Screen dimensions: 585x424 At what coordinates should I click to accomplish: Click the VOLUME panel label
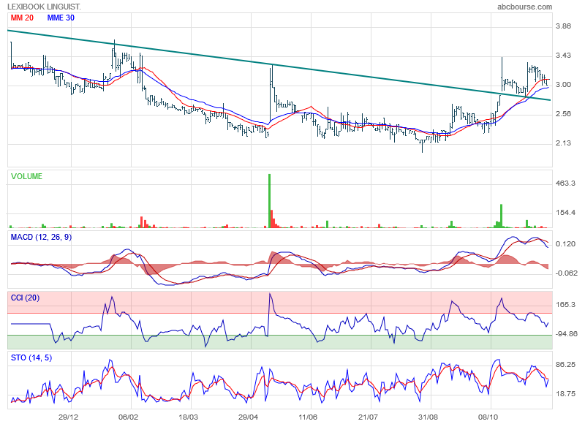[x=26, y=176]
